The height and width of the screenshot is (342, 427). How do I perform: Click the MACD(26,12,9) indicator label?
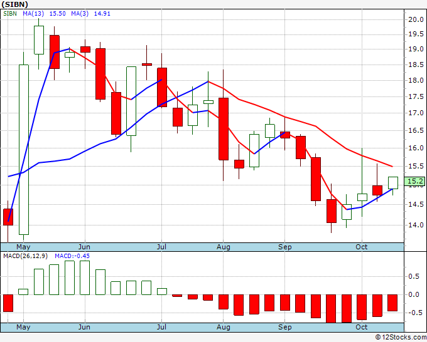tap(26, 256)
